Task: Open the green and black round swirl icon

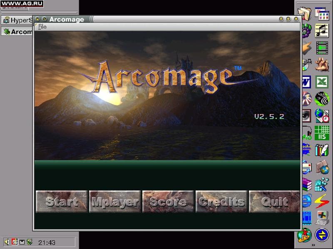Action: click(x=322, y=99)
